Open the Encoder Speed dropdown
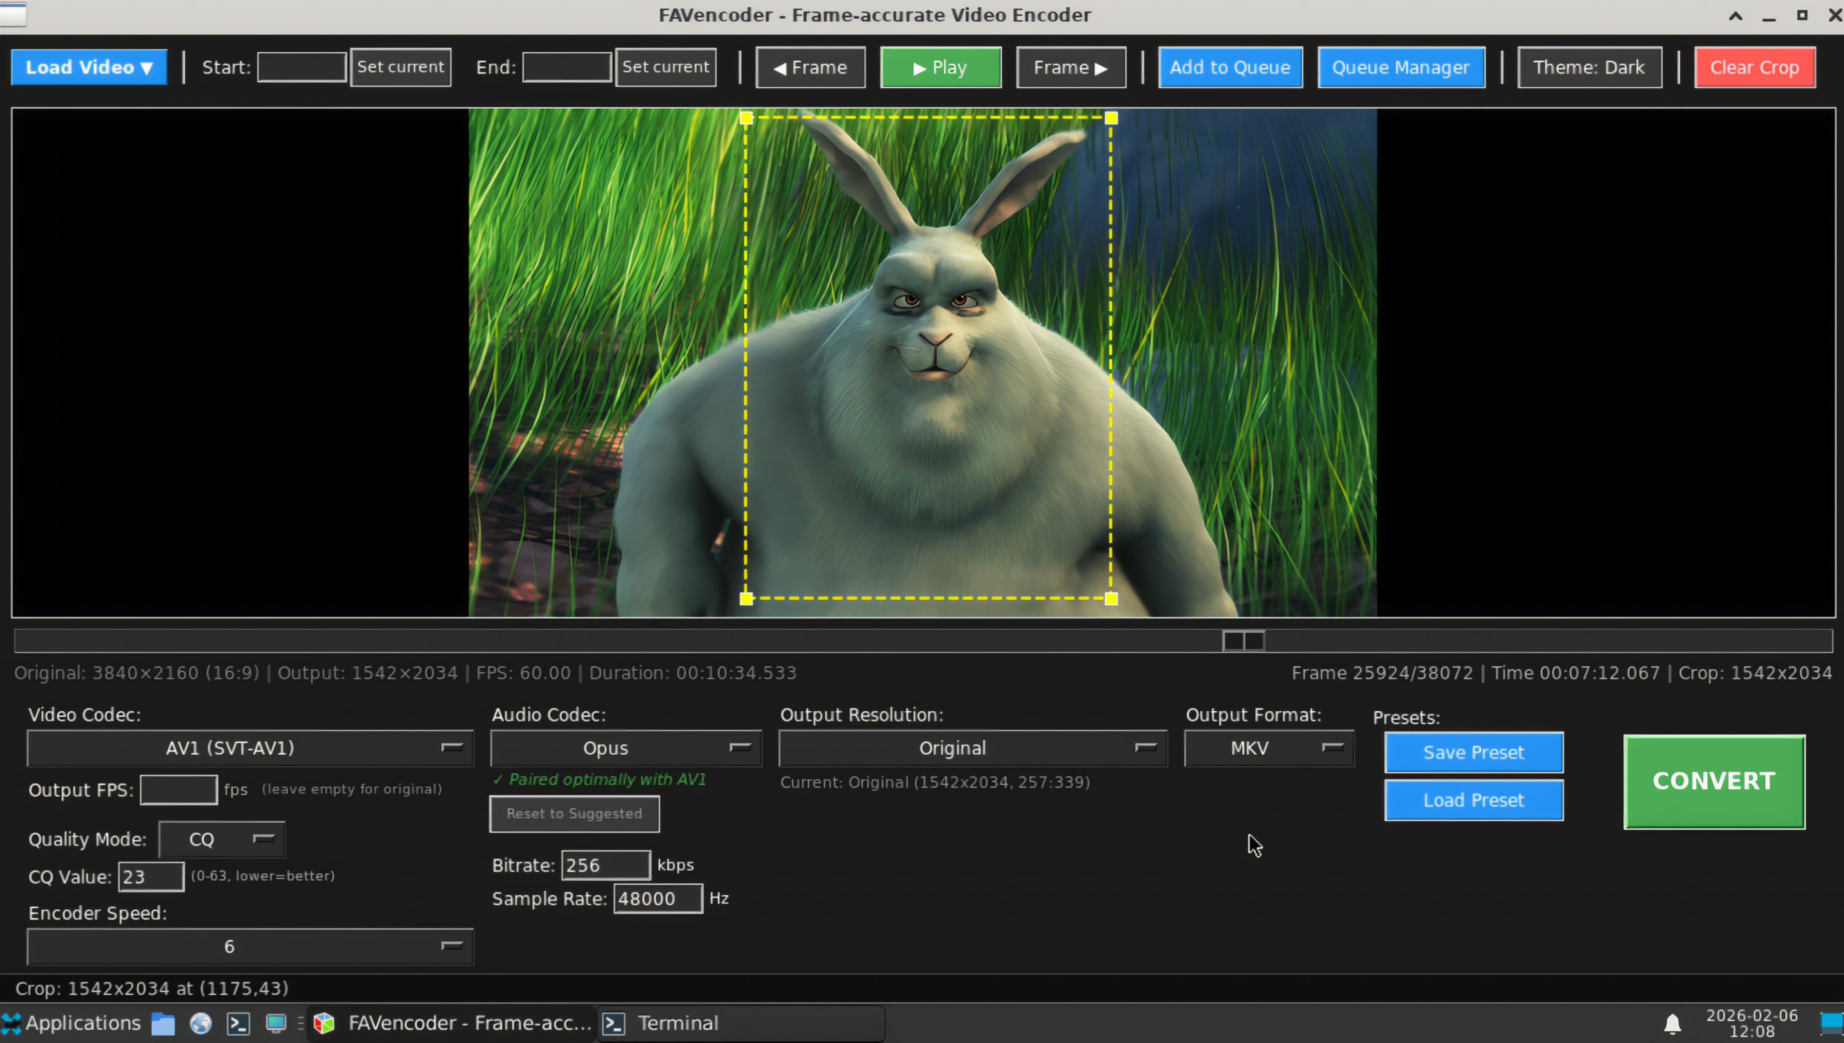1844x1043 pixels. pyautogui.click(x=250, y=946)
